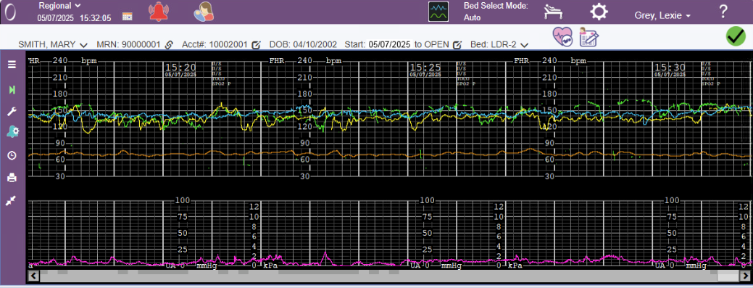Click the MRN: 90000001 text
The image size is (753, 288).
(128, 44)
